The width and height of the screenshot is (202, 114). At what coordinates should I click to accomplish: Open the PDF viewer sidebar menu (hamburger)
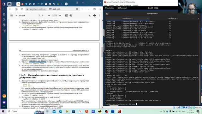point(11,16)
